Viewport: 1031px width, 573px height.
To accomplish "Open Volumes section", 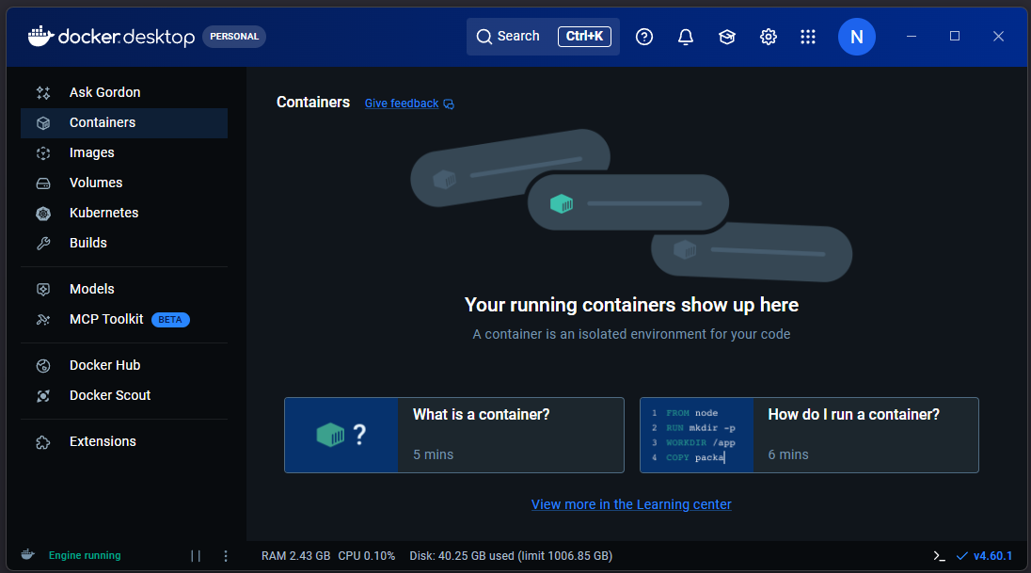I will coord(95,183).
